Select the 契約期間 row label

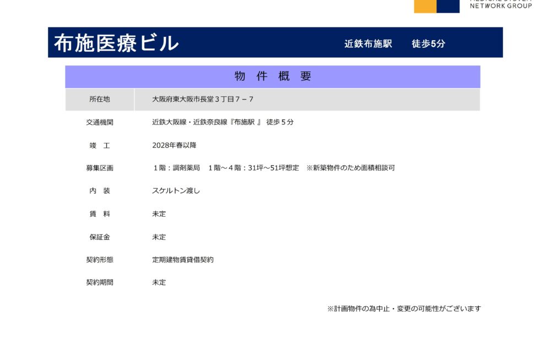[x=100, y=282]
